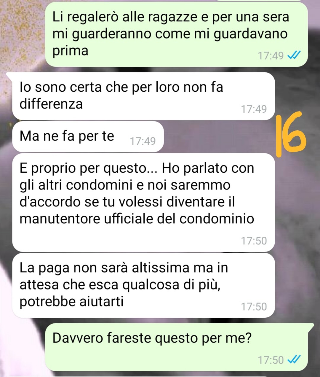
Task: Click the 17:49 time on the 'differenza' message
Action: [254, 109]
